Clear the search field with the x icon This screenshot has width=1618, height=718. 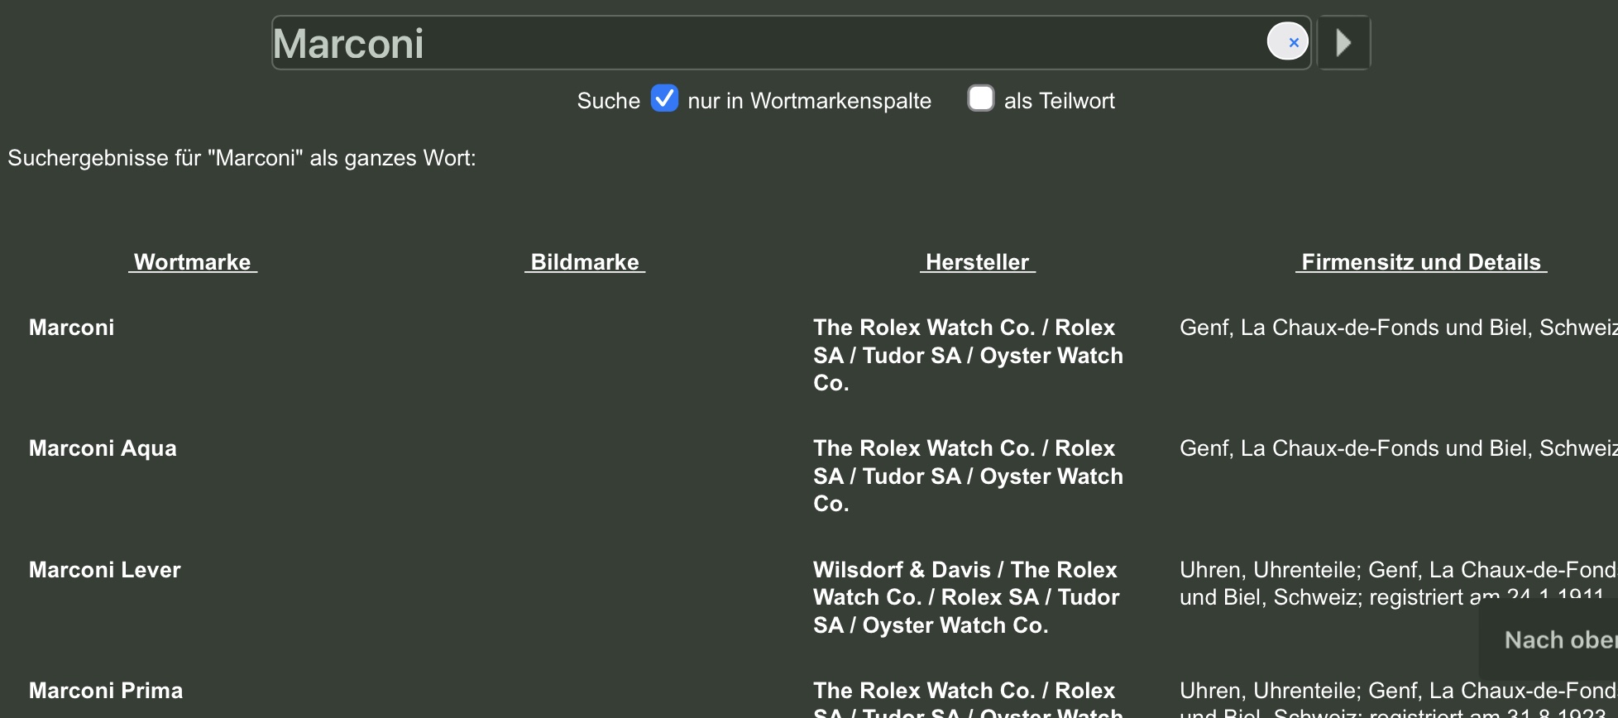pos(1288,41)
